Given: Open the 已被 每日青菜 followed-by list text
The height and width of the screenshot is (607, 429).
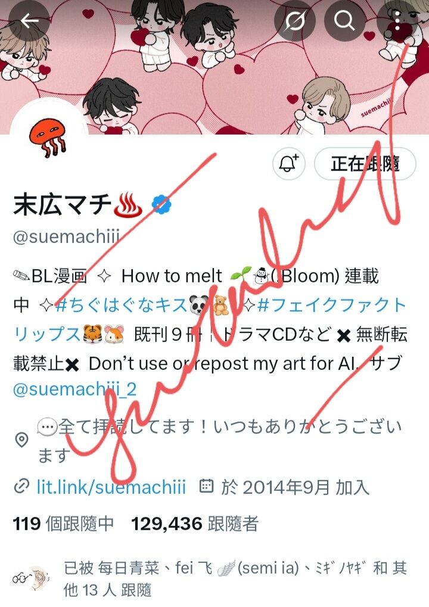Looking at the screenshot, I should [235, 579].
